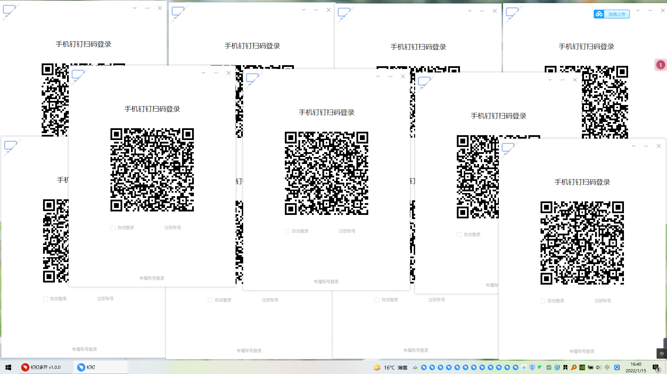Expand title-bar chevron of the front-left login window
This screenshot has height=374, width=667.
(x=204, y=73)
